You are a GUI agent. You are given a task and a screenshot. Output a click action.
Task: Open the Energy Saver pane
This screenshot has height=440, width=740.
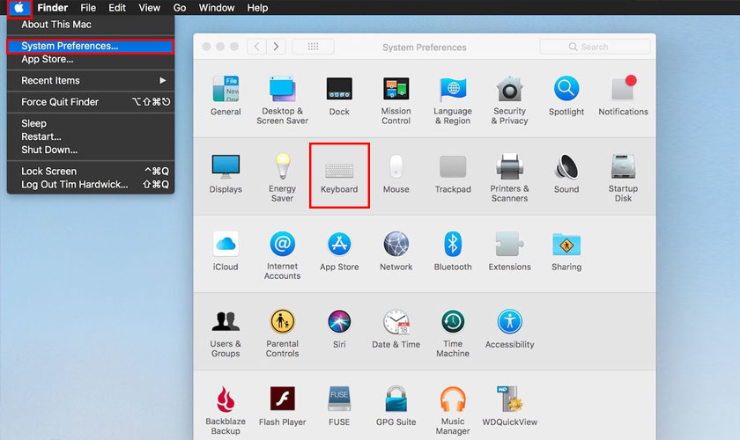[x=282, y=178]
